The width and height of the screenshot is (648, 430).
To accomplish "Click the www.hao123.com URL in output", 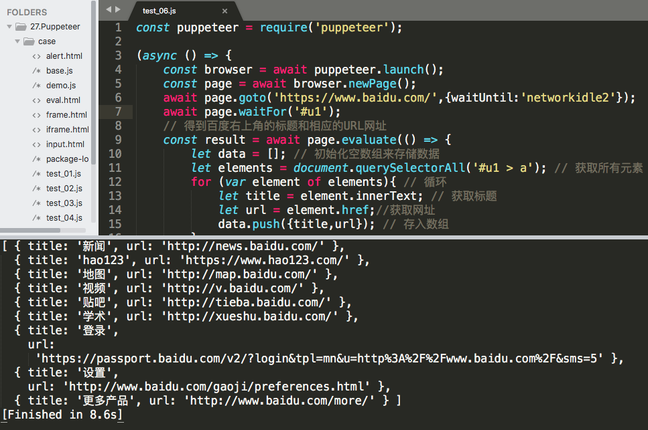I will tap(264, 261).
